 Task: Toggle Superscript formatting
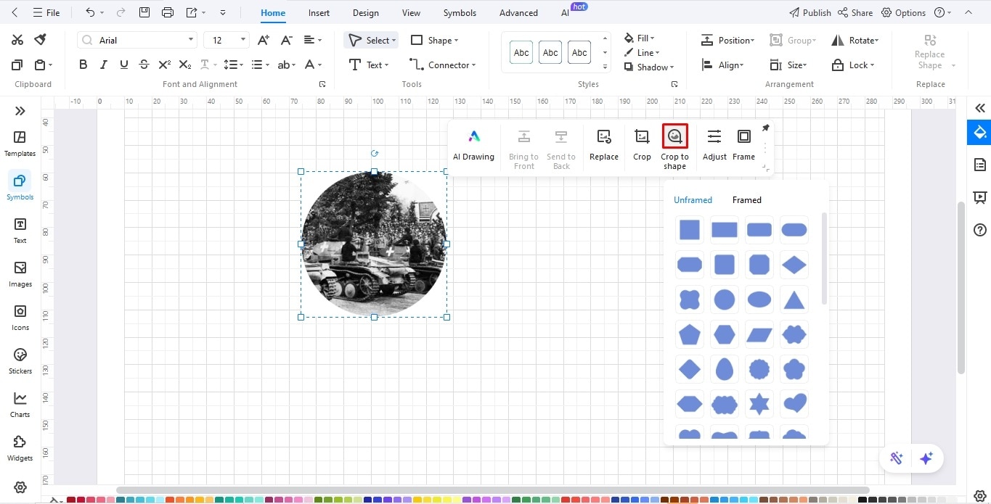tap(165, 65)
